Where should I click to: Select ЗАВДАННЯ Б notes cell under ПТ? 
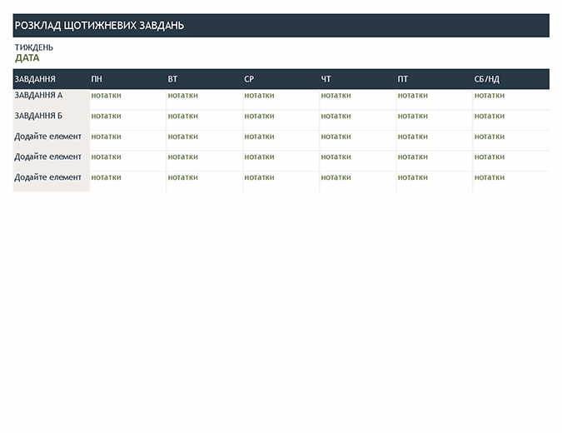[x=413, y=116]
